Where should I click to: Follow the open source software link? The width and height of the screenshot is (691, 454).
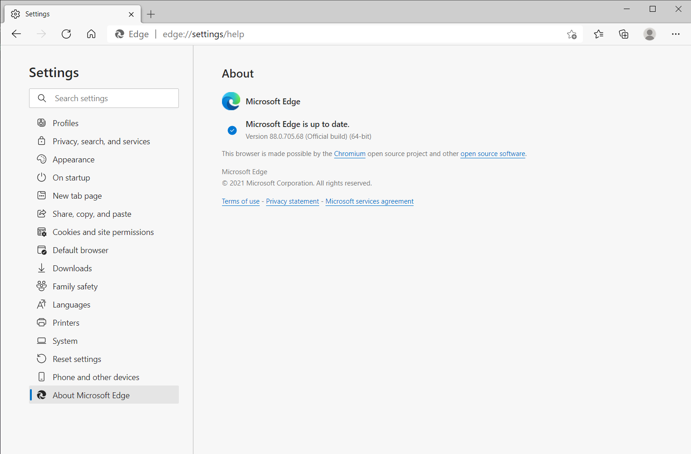click(493, 154)
